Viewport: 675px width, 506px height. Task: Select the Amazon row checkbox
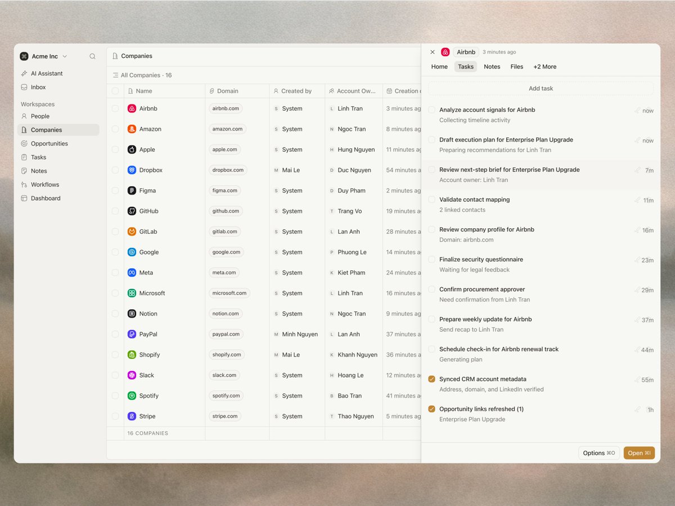coord(115,129)
